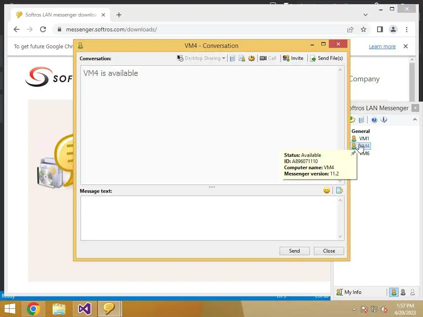Insert an emoticon with the smiley icon

327,191
